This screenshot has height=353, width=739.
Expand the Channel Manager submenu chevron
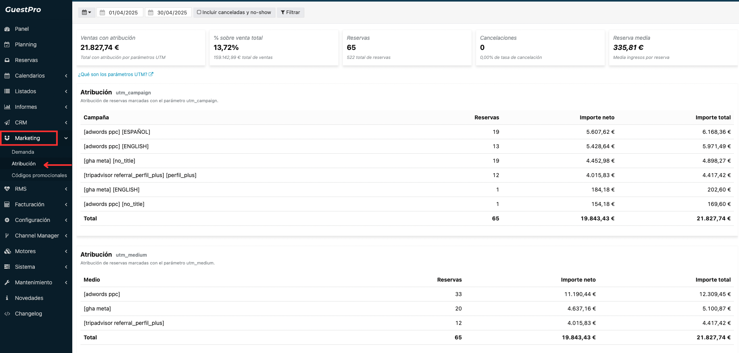point(66,236)
